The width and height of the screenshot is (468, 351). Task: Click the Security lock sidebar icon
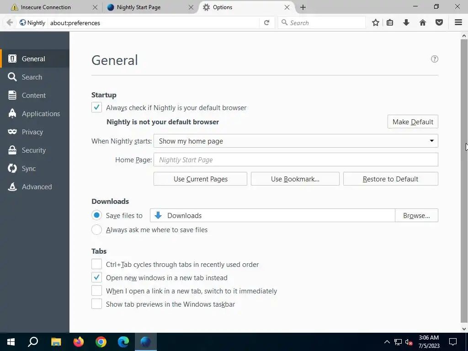point(12,150)
